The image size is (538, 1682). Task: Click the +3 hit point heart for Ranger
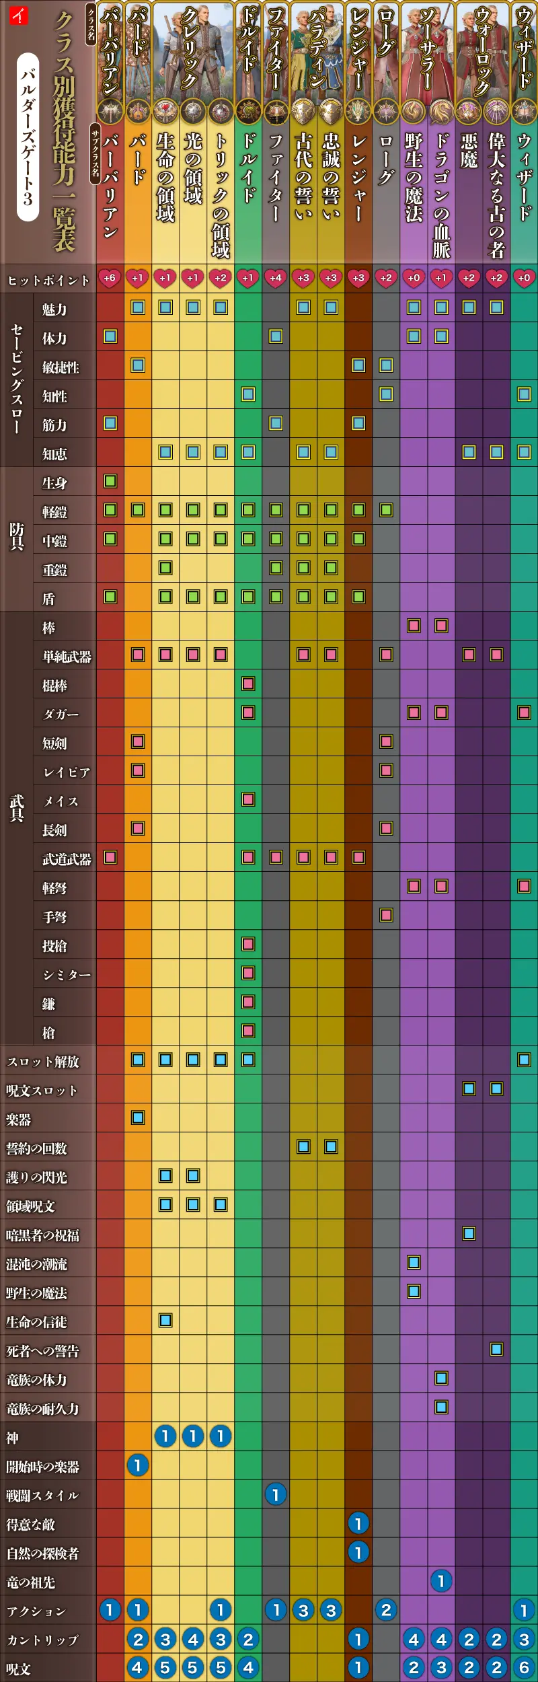pos(358,278)
